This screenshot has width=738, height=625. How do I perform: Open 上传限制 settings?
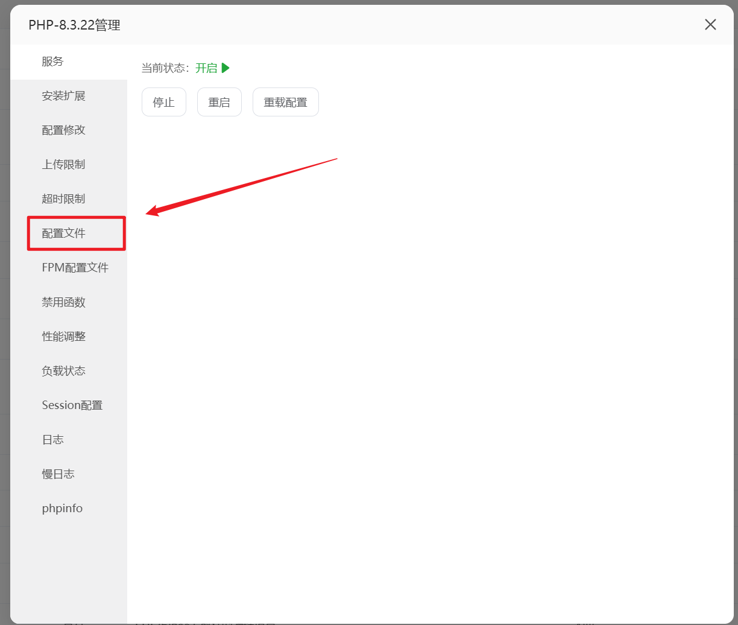[x=64, y=165]
